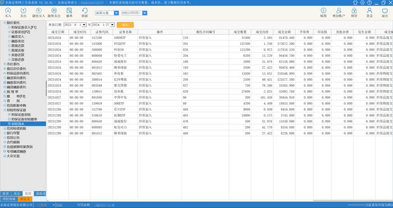Expand 银行存管 in the sidebar
393x208 pixels.
(5, 133)
